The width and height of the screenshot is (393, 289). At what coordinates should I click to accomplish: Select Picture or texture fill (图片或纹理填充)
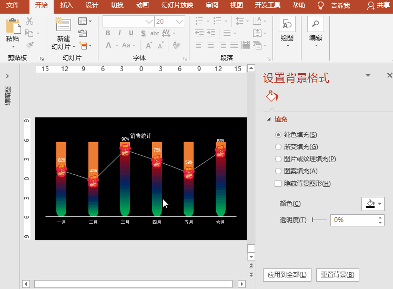click(x=278, y=159)
